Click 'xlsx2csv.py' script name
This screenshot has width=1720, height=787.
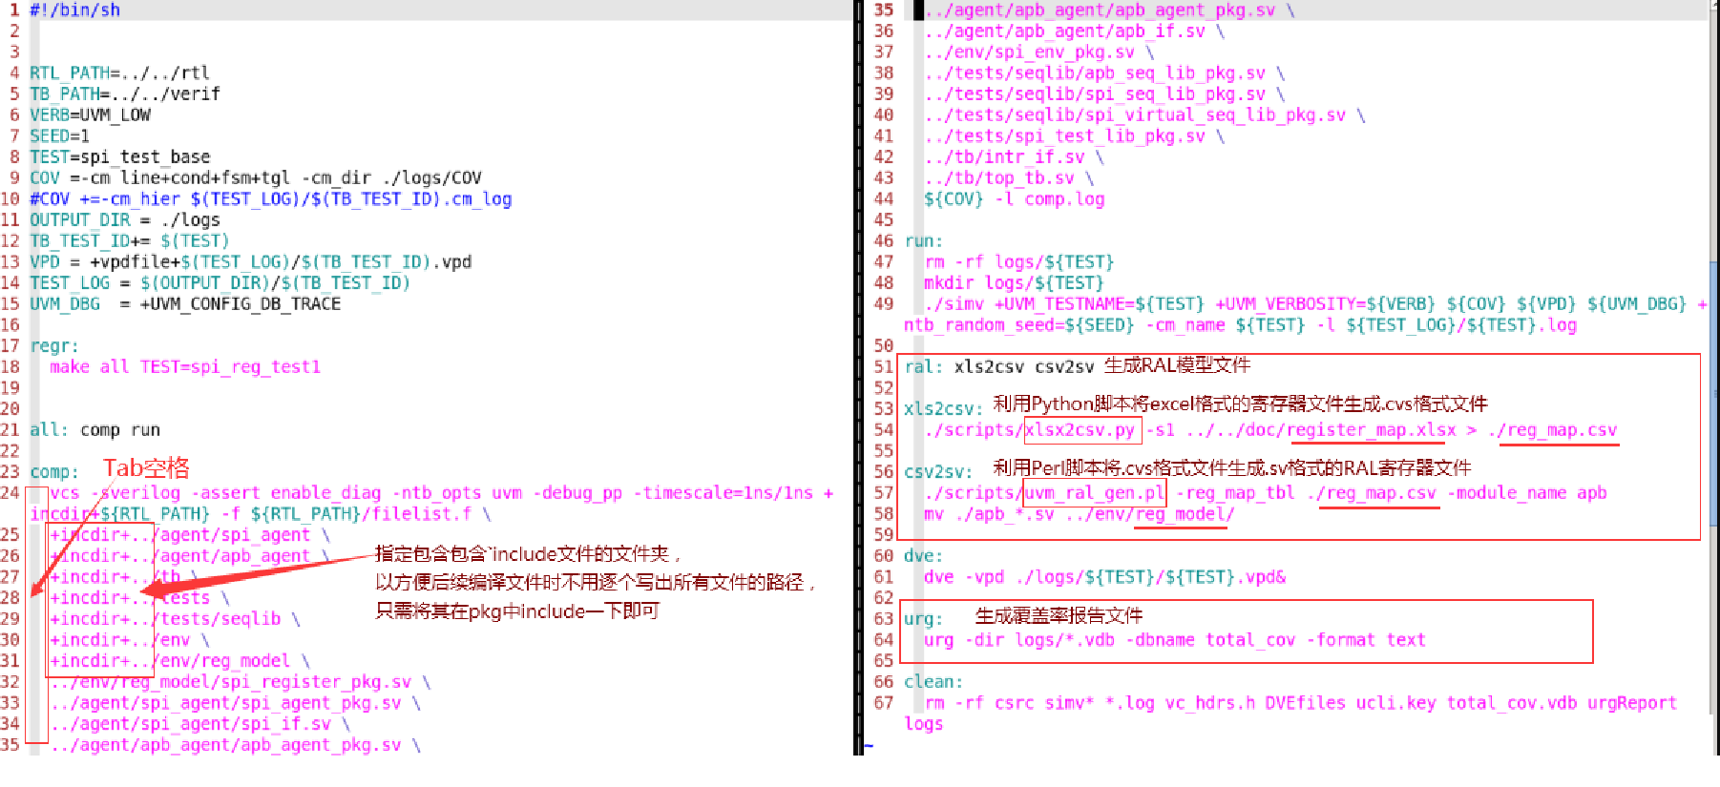tap(1080, 429)
